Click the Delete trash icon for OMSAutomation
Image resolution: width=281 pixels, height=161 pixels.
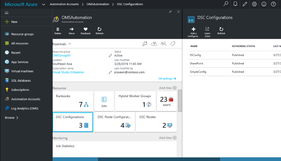pos(58,29)
